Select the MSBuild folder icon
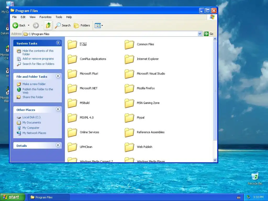The height and width of the screenshot is (201, 268). point(72,103)
